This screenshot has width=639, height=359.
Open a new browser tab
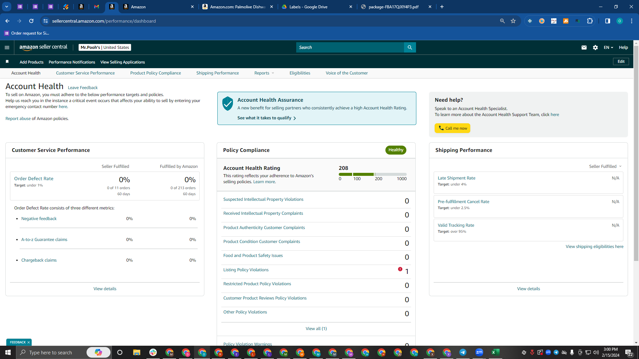[442, 7]
